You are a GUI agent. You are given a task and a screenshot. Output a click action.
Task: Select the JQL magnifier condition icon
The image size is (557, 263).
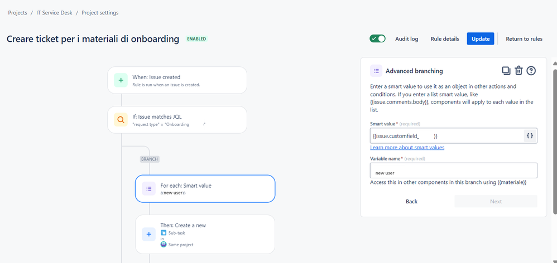(x=121, y=120)
